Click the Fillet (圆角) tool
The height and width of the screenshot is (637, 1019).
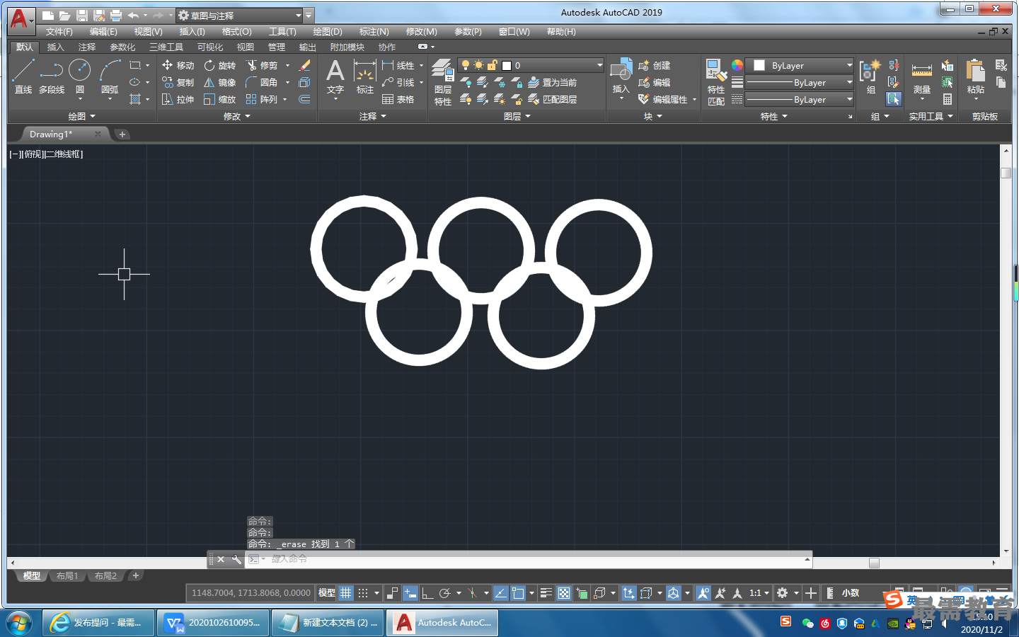click(261, 82)
